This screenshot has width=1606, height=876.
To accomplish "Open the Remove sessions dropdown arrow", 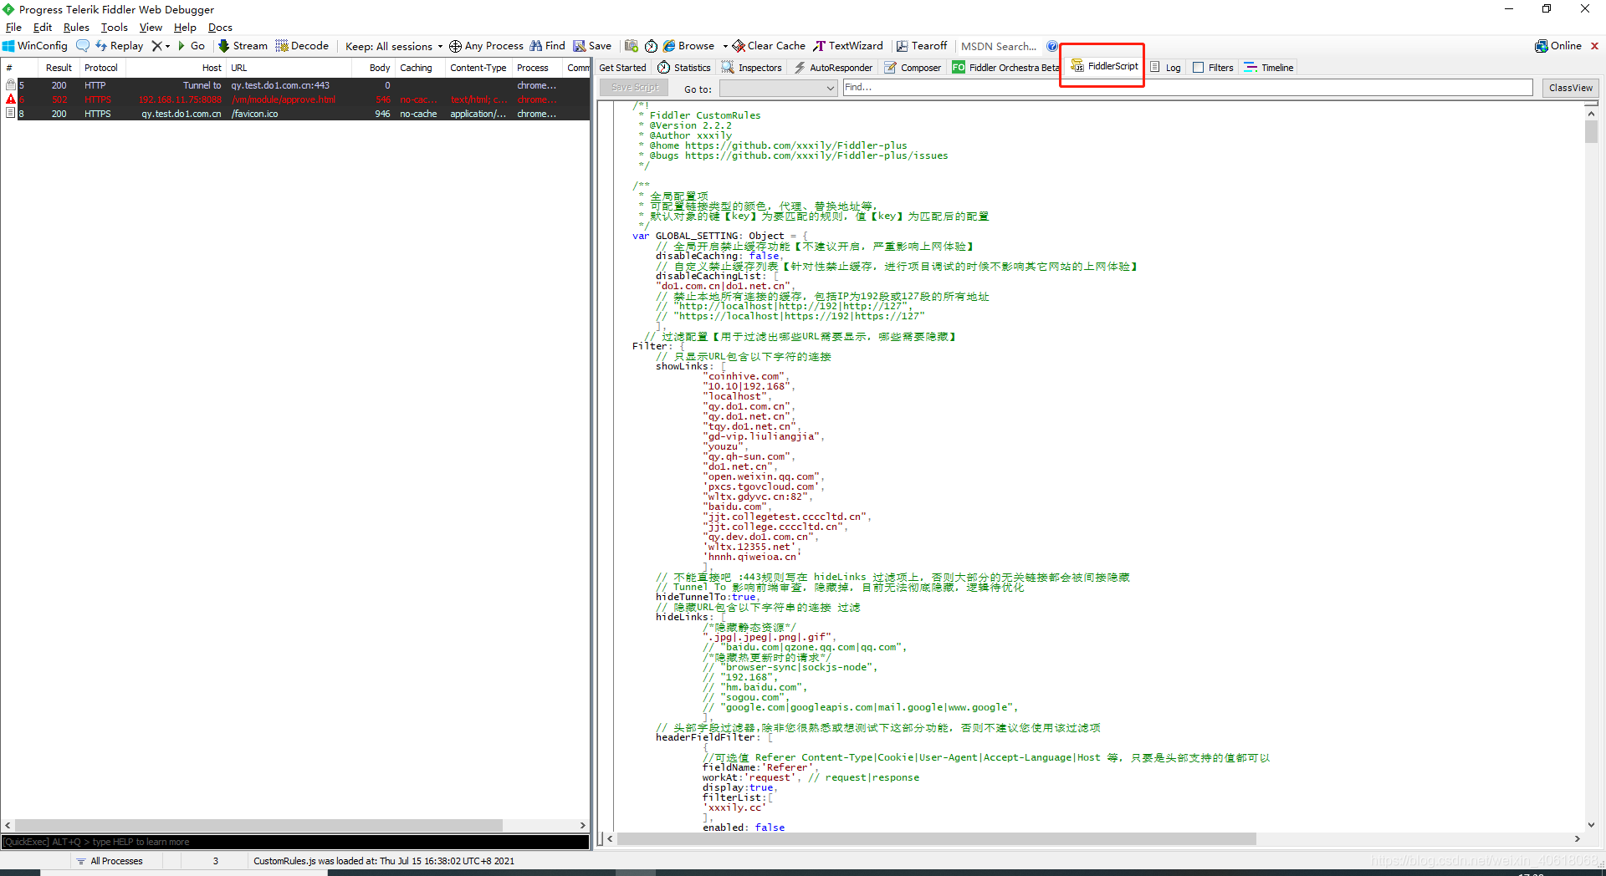I will tap(167, 47).
